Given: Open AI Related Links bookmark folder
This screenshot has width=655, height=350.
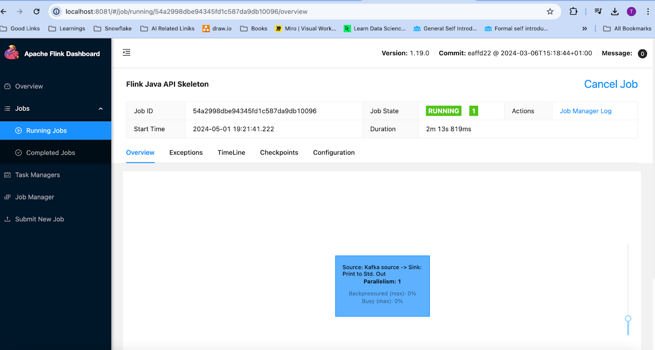Looking at the screenshot, I should [x=167, y=29].
